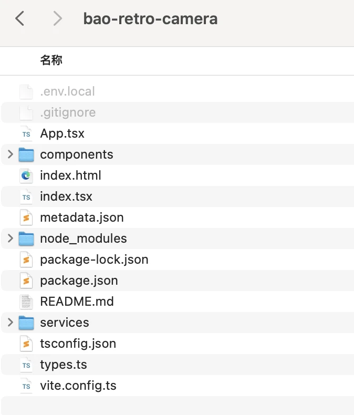Click the index.html Edge browser icon
354x415 pixels.
[26, 175]
